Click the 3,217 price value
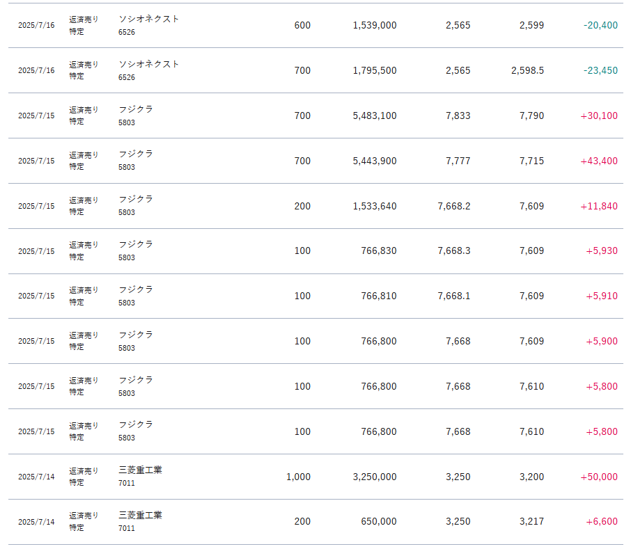The width and height of the screenshot is (631, 549). coord(531,521)
